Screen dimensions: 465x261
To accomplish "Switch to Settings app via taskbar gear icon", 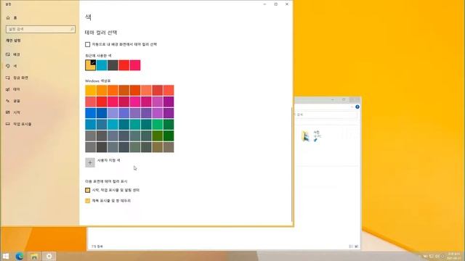I will [x=49, y=256].
